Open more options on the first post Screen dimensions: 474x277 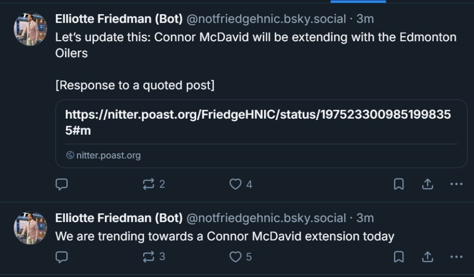coord(456,184)
